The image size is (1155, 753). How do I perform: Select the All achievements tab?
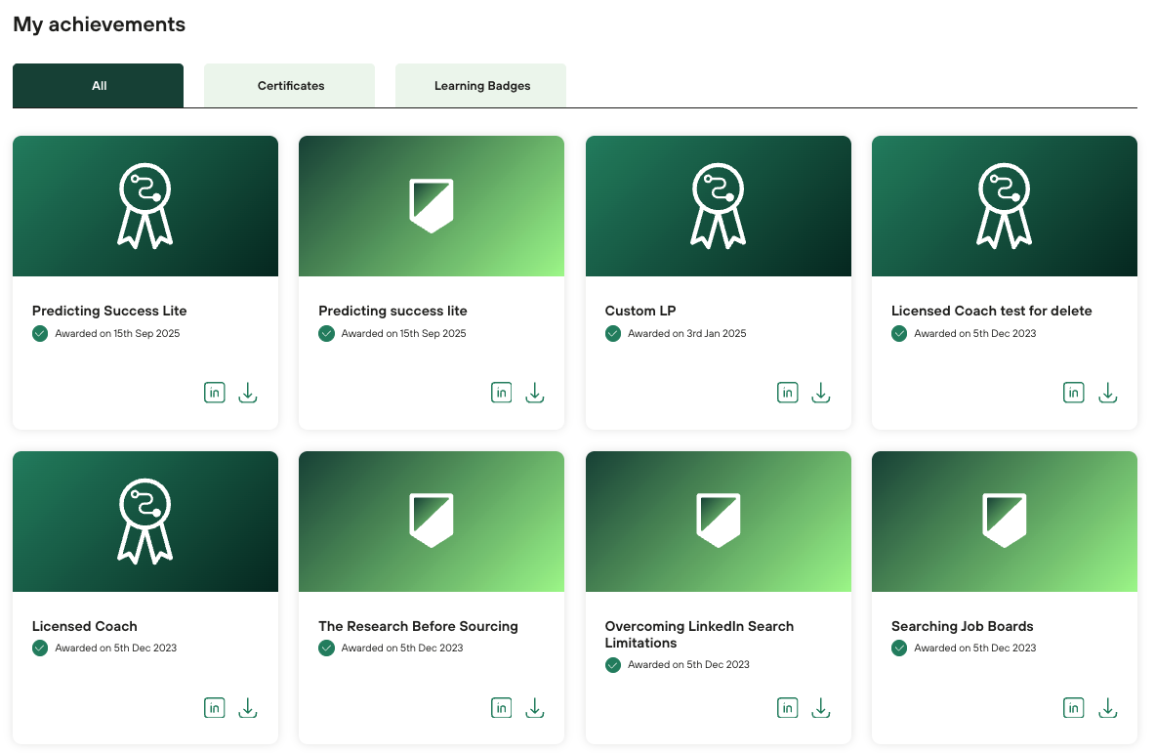(99, 86)
